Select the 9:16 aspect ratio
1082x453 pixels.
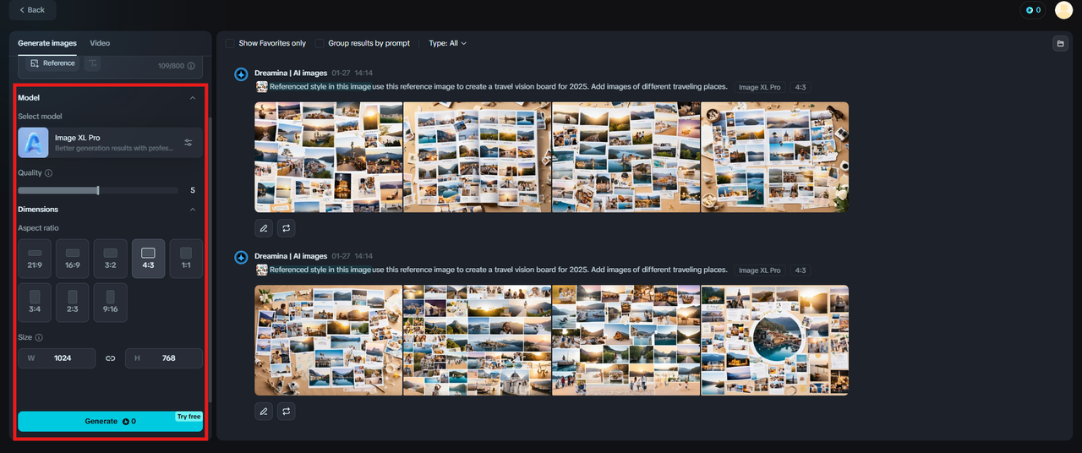click(x=110, y=303)
